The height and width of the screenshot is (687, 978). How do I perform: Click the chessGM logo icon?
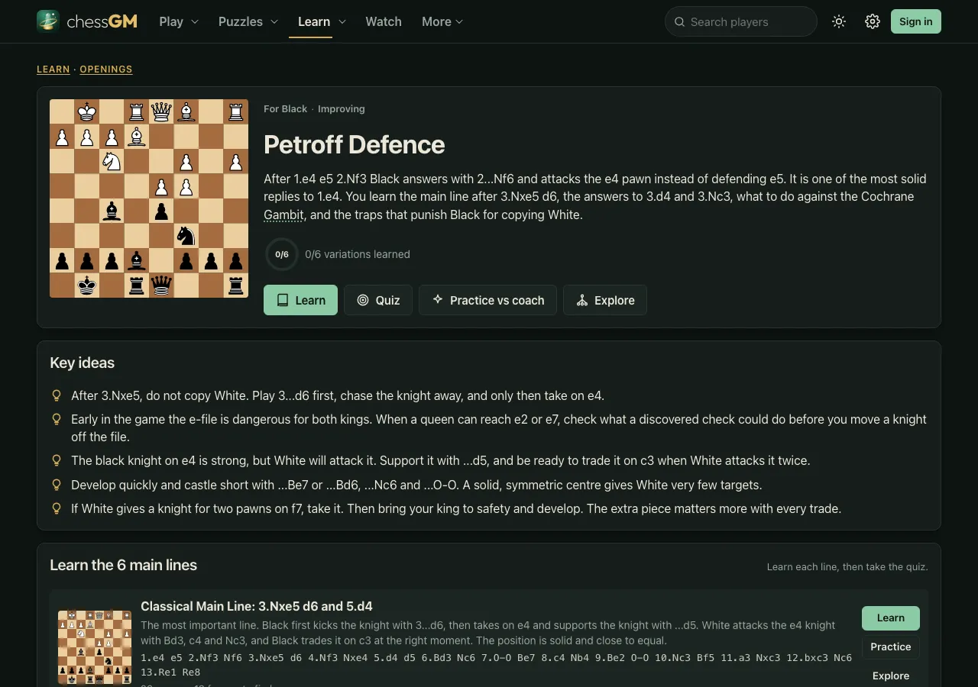click(48, 21)
